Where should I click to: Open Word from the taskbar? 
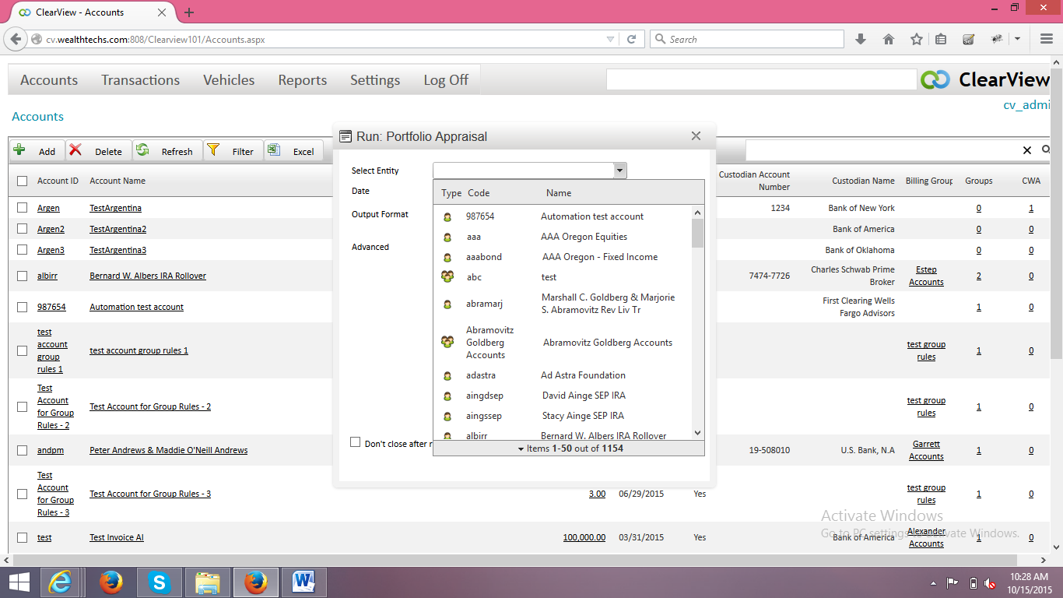tap(303, 582)
